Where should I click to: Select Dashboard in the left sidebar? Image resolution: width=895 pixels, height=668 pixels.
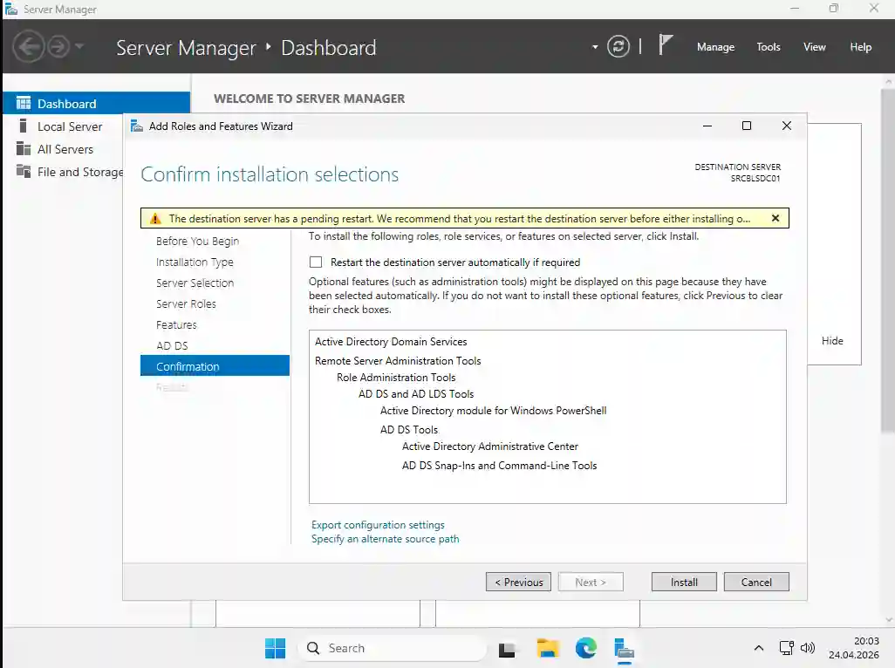(x=97, y=103)
